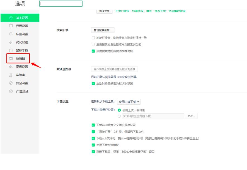247x170 pixels.
Task: Click the D:\360安全浏览器下载 path field
Action: pos(153,116)
